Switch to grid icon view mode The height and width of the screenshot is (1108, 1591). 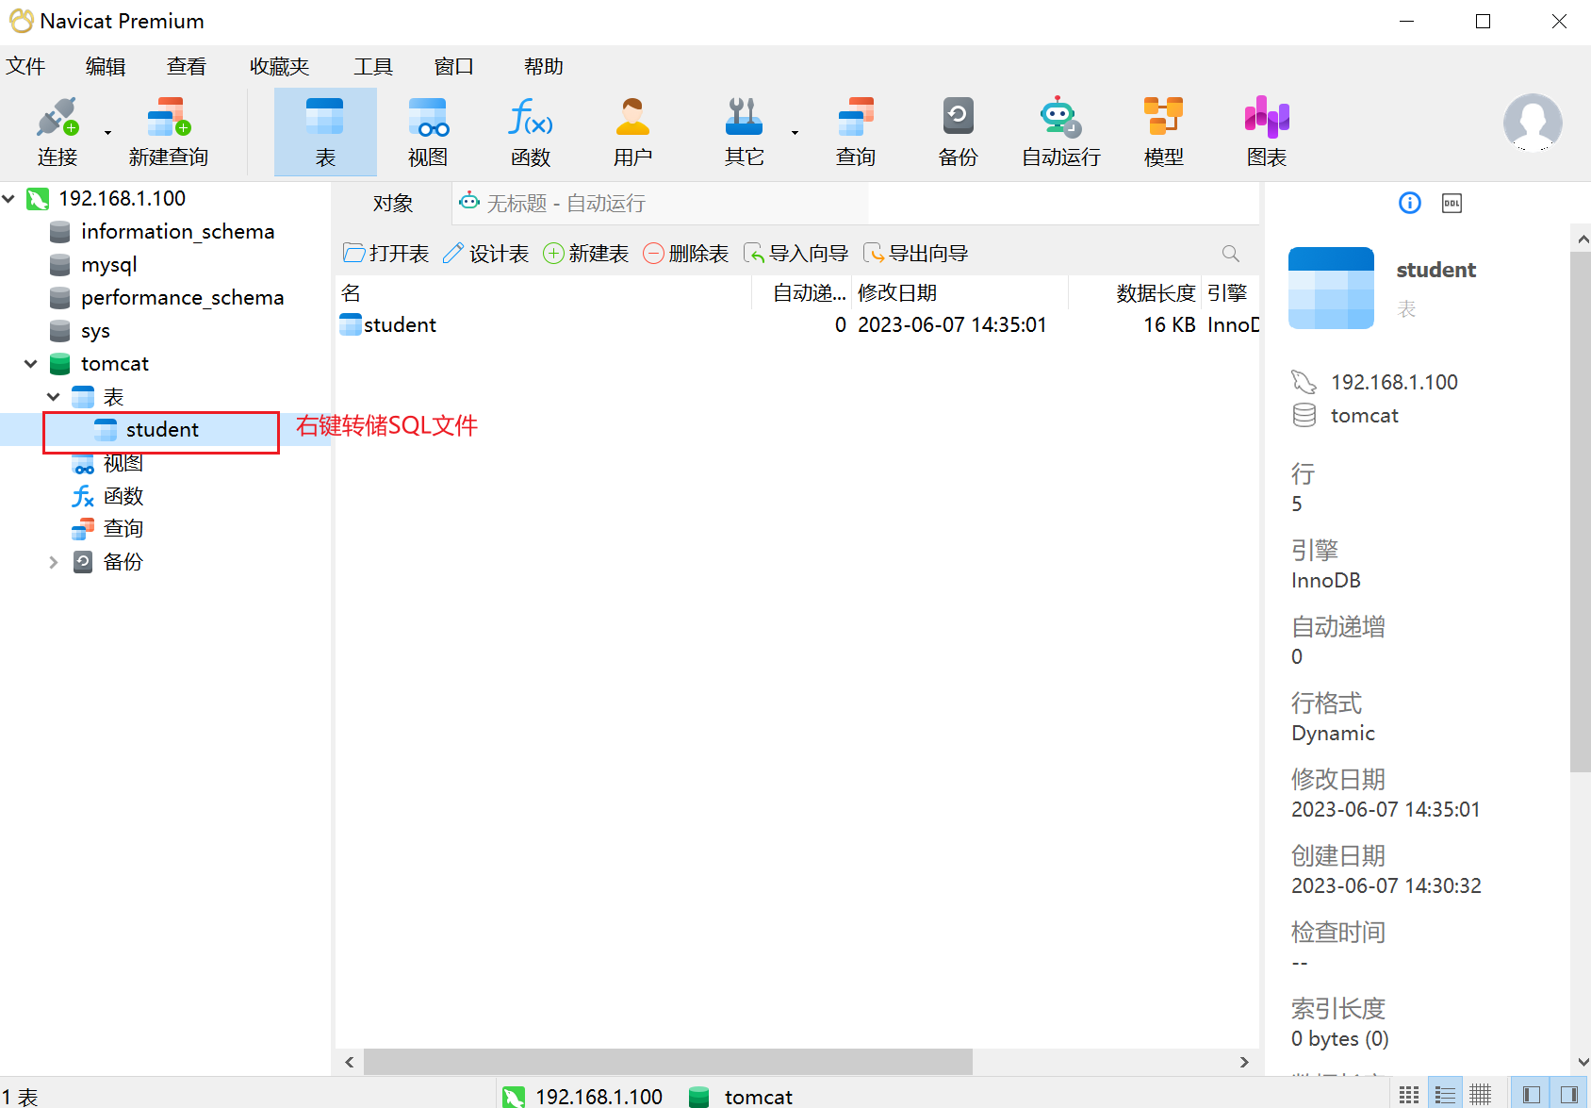[1409, 1094]
